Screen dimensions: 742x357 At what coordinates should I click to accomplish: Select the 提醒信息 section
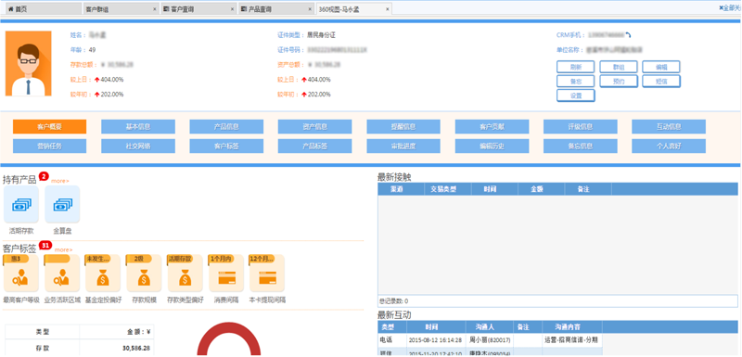point(403,127)
